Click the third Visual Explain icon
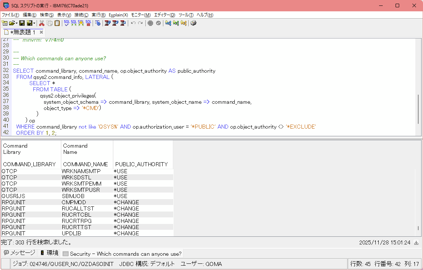This screenshot has height=270, width=423. [184, 23]
